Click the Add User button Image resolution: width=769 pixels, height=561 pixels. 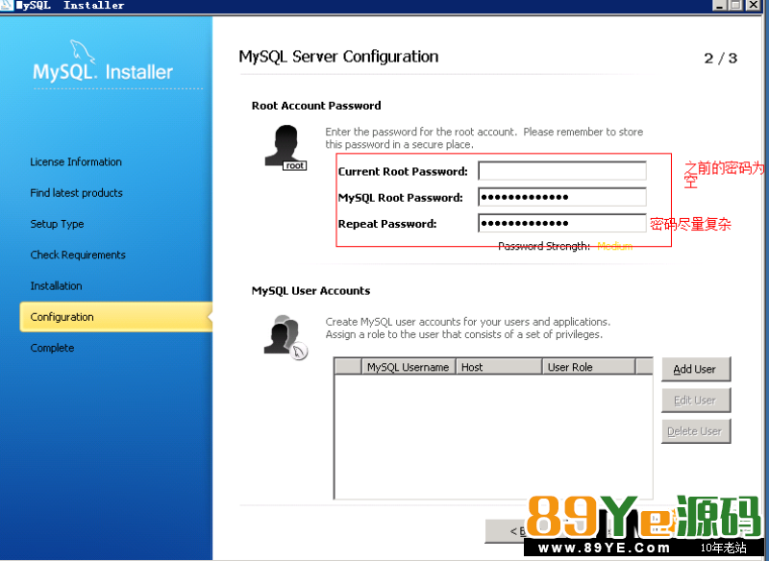pyautogui.click(x=695, y=369)
